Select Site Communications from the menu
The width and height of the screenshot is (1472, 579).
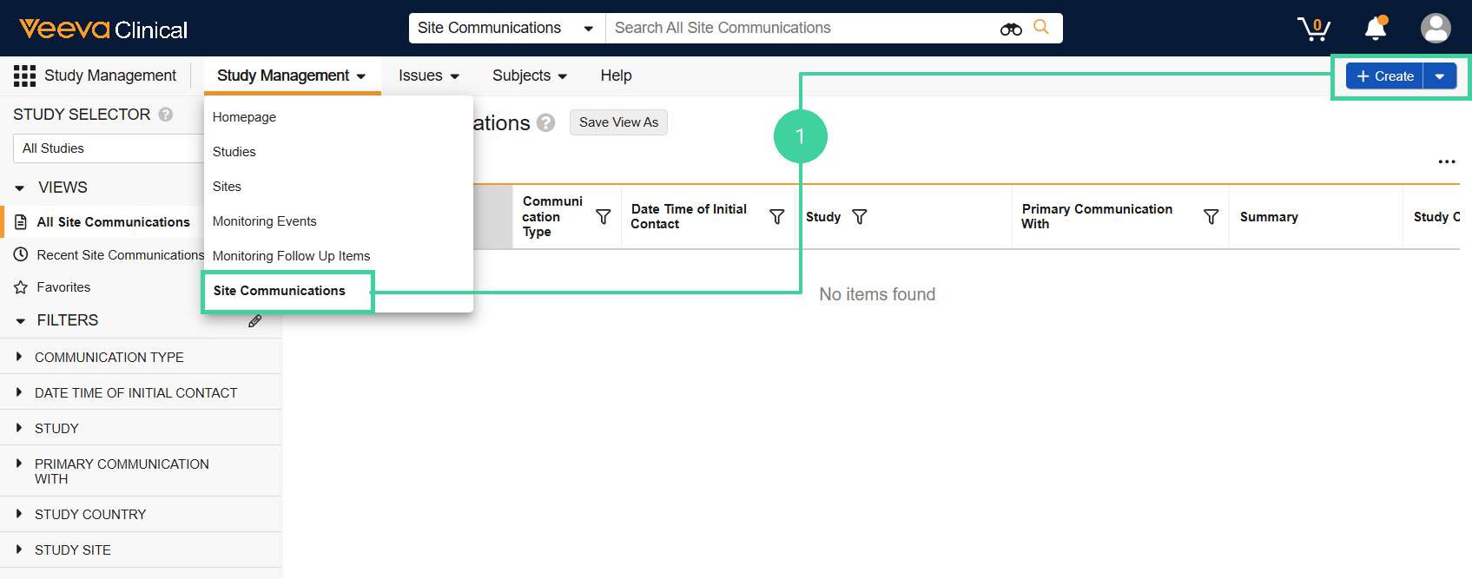280,291
